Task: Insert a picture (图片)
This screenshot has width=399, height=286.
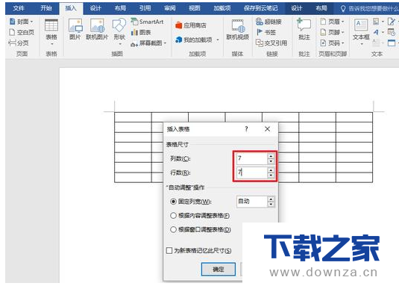Action: pos(75,29)
